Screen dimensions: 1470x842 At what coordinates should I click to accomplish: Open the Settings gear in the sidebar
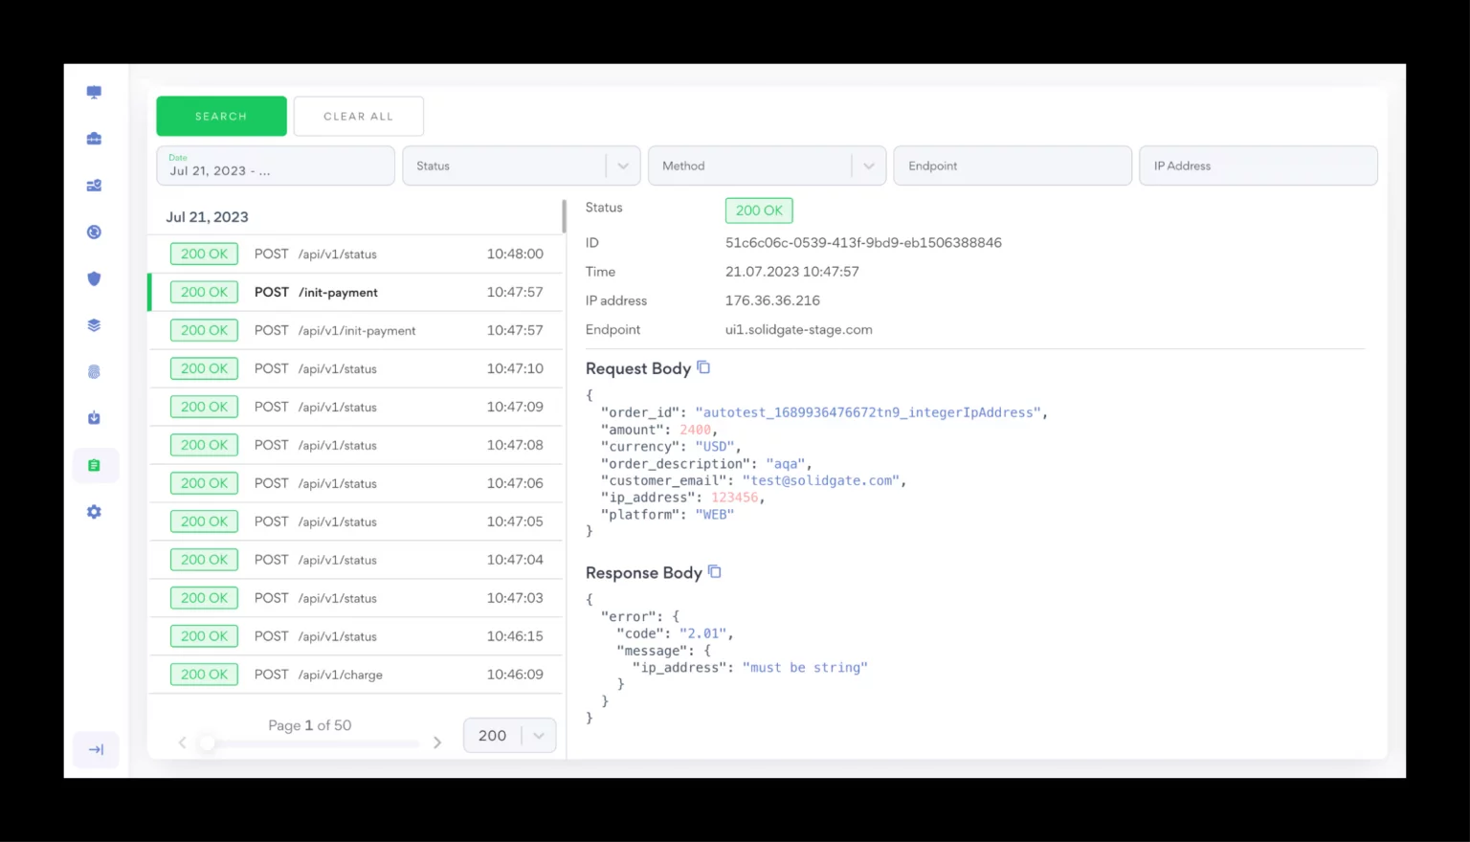click(94, 511)
